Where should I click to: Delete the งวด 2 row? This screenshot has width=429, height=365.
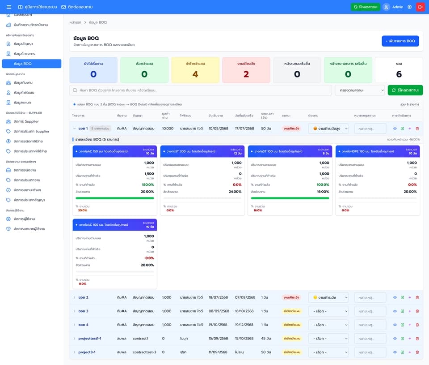[417, 297]
